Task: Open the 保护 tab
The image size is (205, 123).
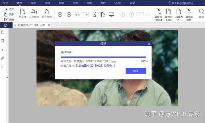Action: tap(103, 3)
